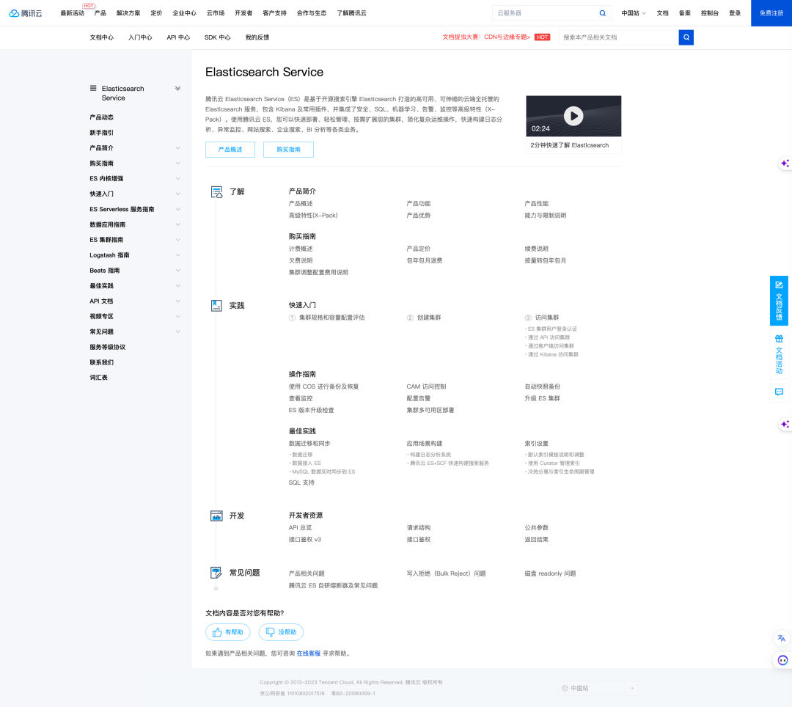
Task: Expand ES 内核增强 in sidebar
Action: click(177, 178)
